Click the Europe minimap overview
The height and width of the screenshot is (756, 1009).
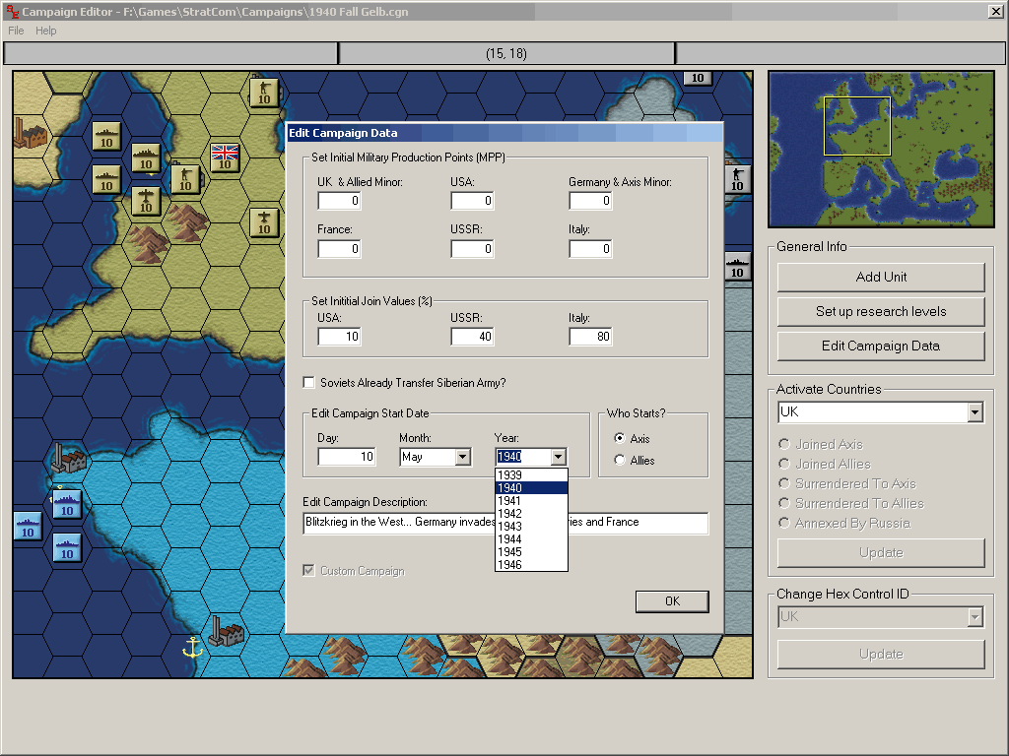coord(881,149)
